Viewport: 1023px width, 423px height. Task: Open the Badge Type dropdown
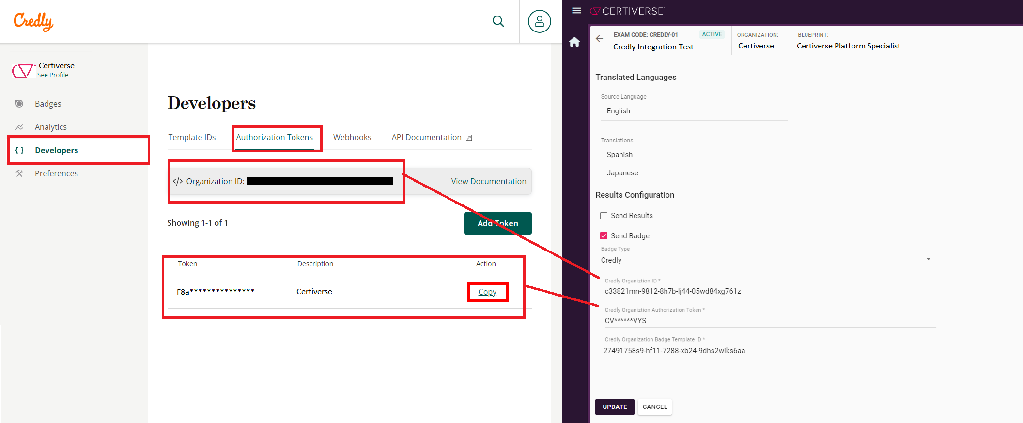coord(766,260)
